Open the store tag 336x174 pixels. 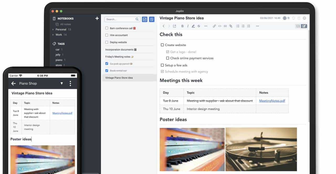59,65
